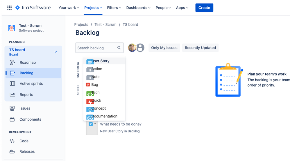Click the Issues icon in sidebar
290x161 pixels.
coord(12,108)
